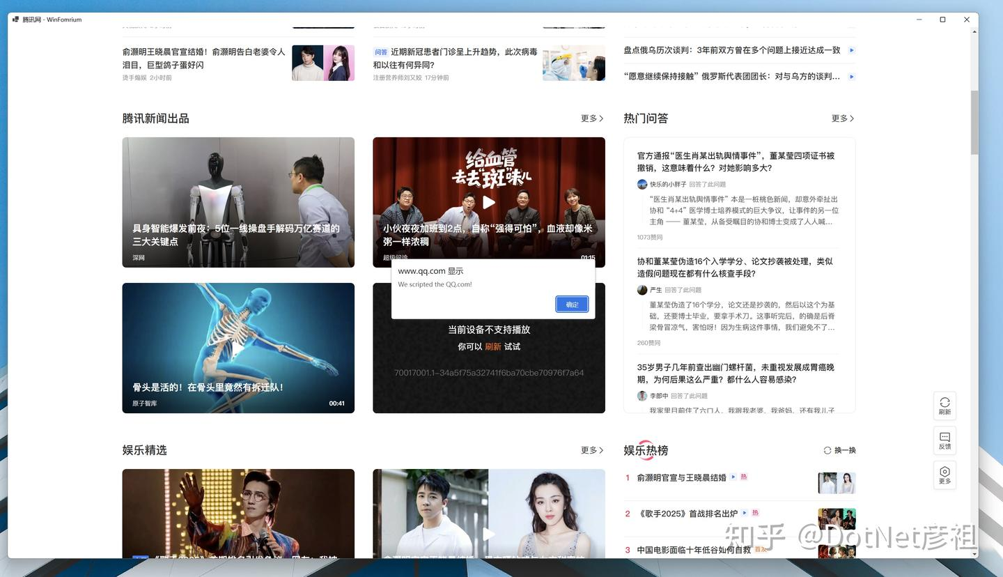Open the 骨头是活的 skeleton video thumbnail

pos(238,348)
